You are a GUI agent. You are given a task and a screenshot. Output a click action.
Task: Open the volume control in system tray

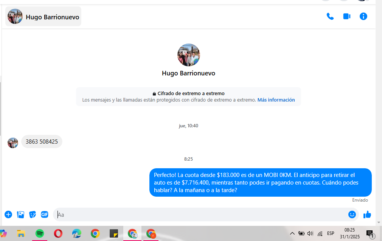point(311,233)
